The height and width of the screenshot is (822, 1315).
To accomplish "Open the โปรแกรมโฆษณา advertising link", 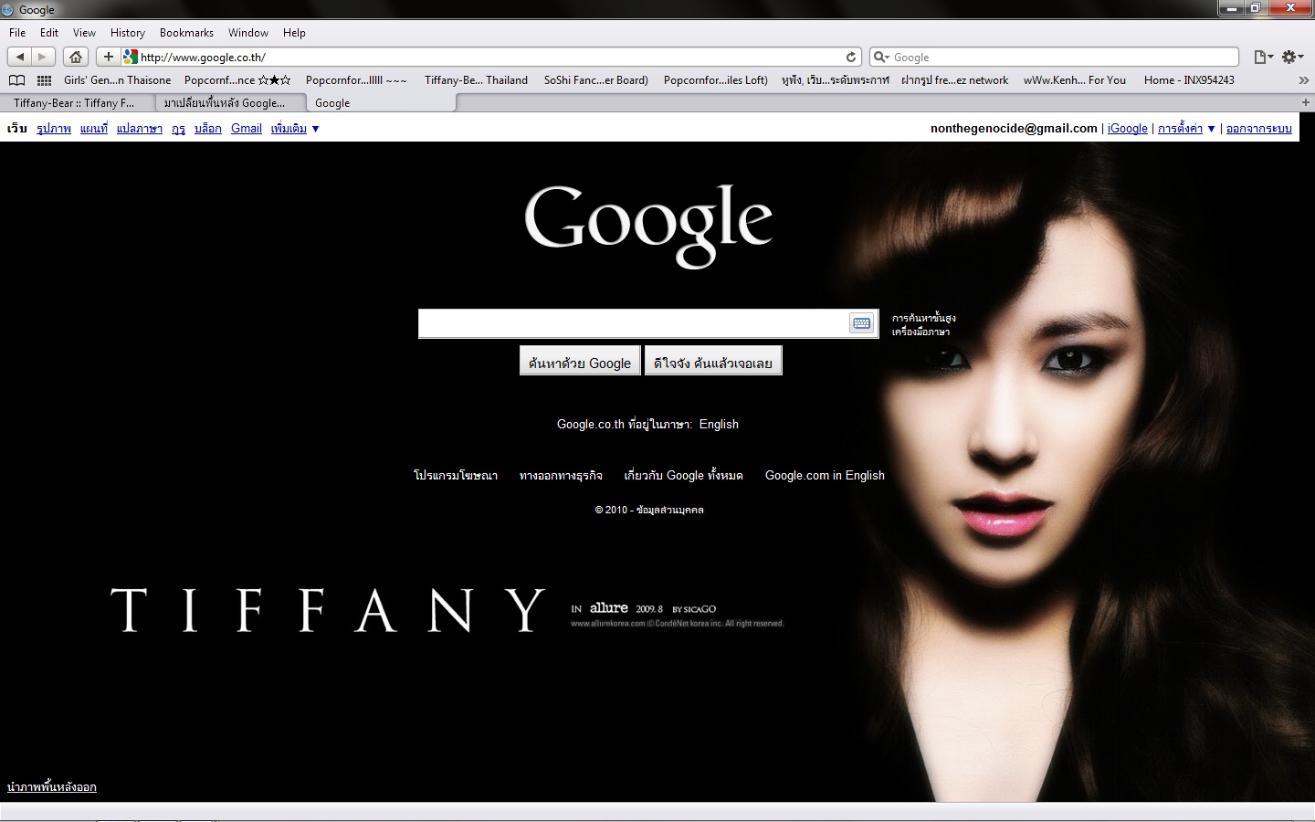I will (x=456, y=476).
